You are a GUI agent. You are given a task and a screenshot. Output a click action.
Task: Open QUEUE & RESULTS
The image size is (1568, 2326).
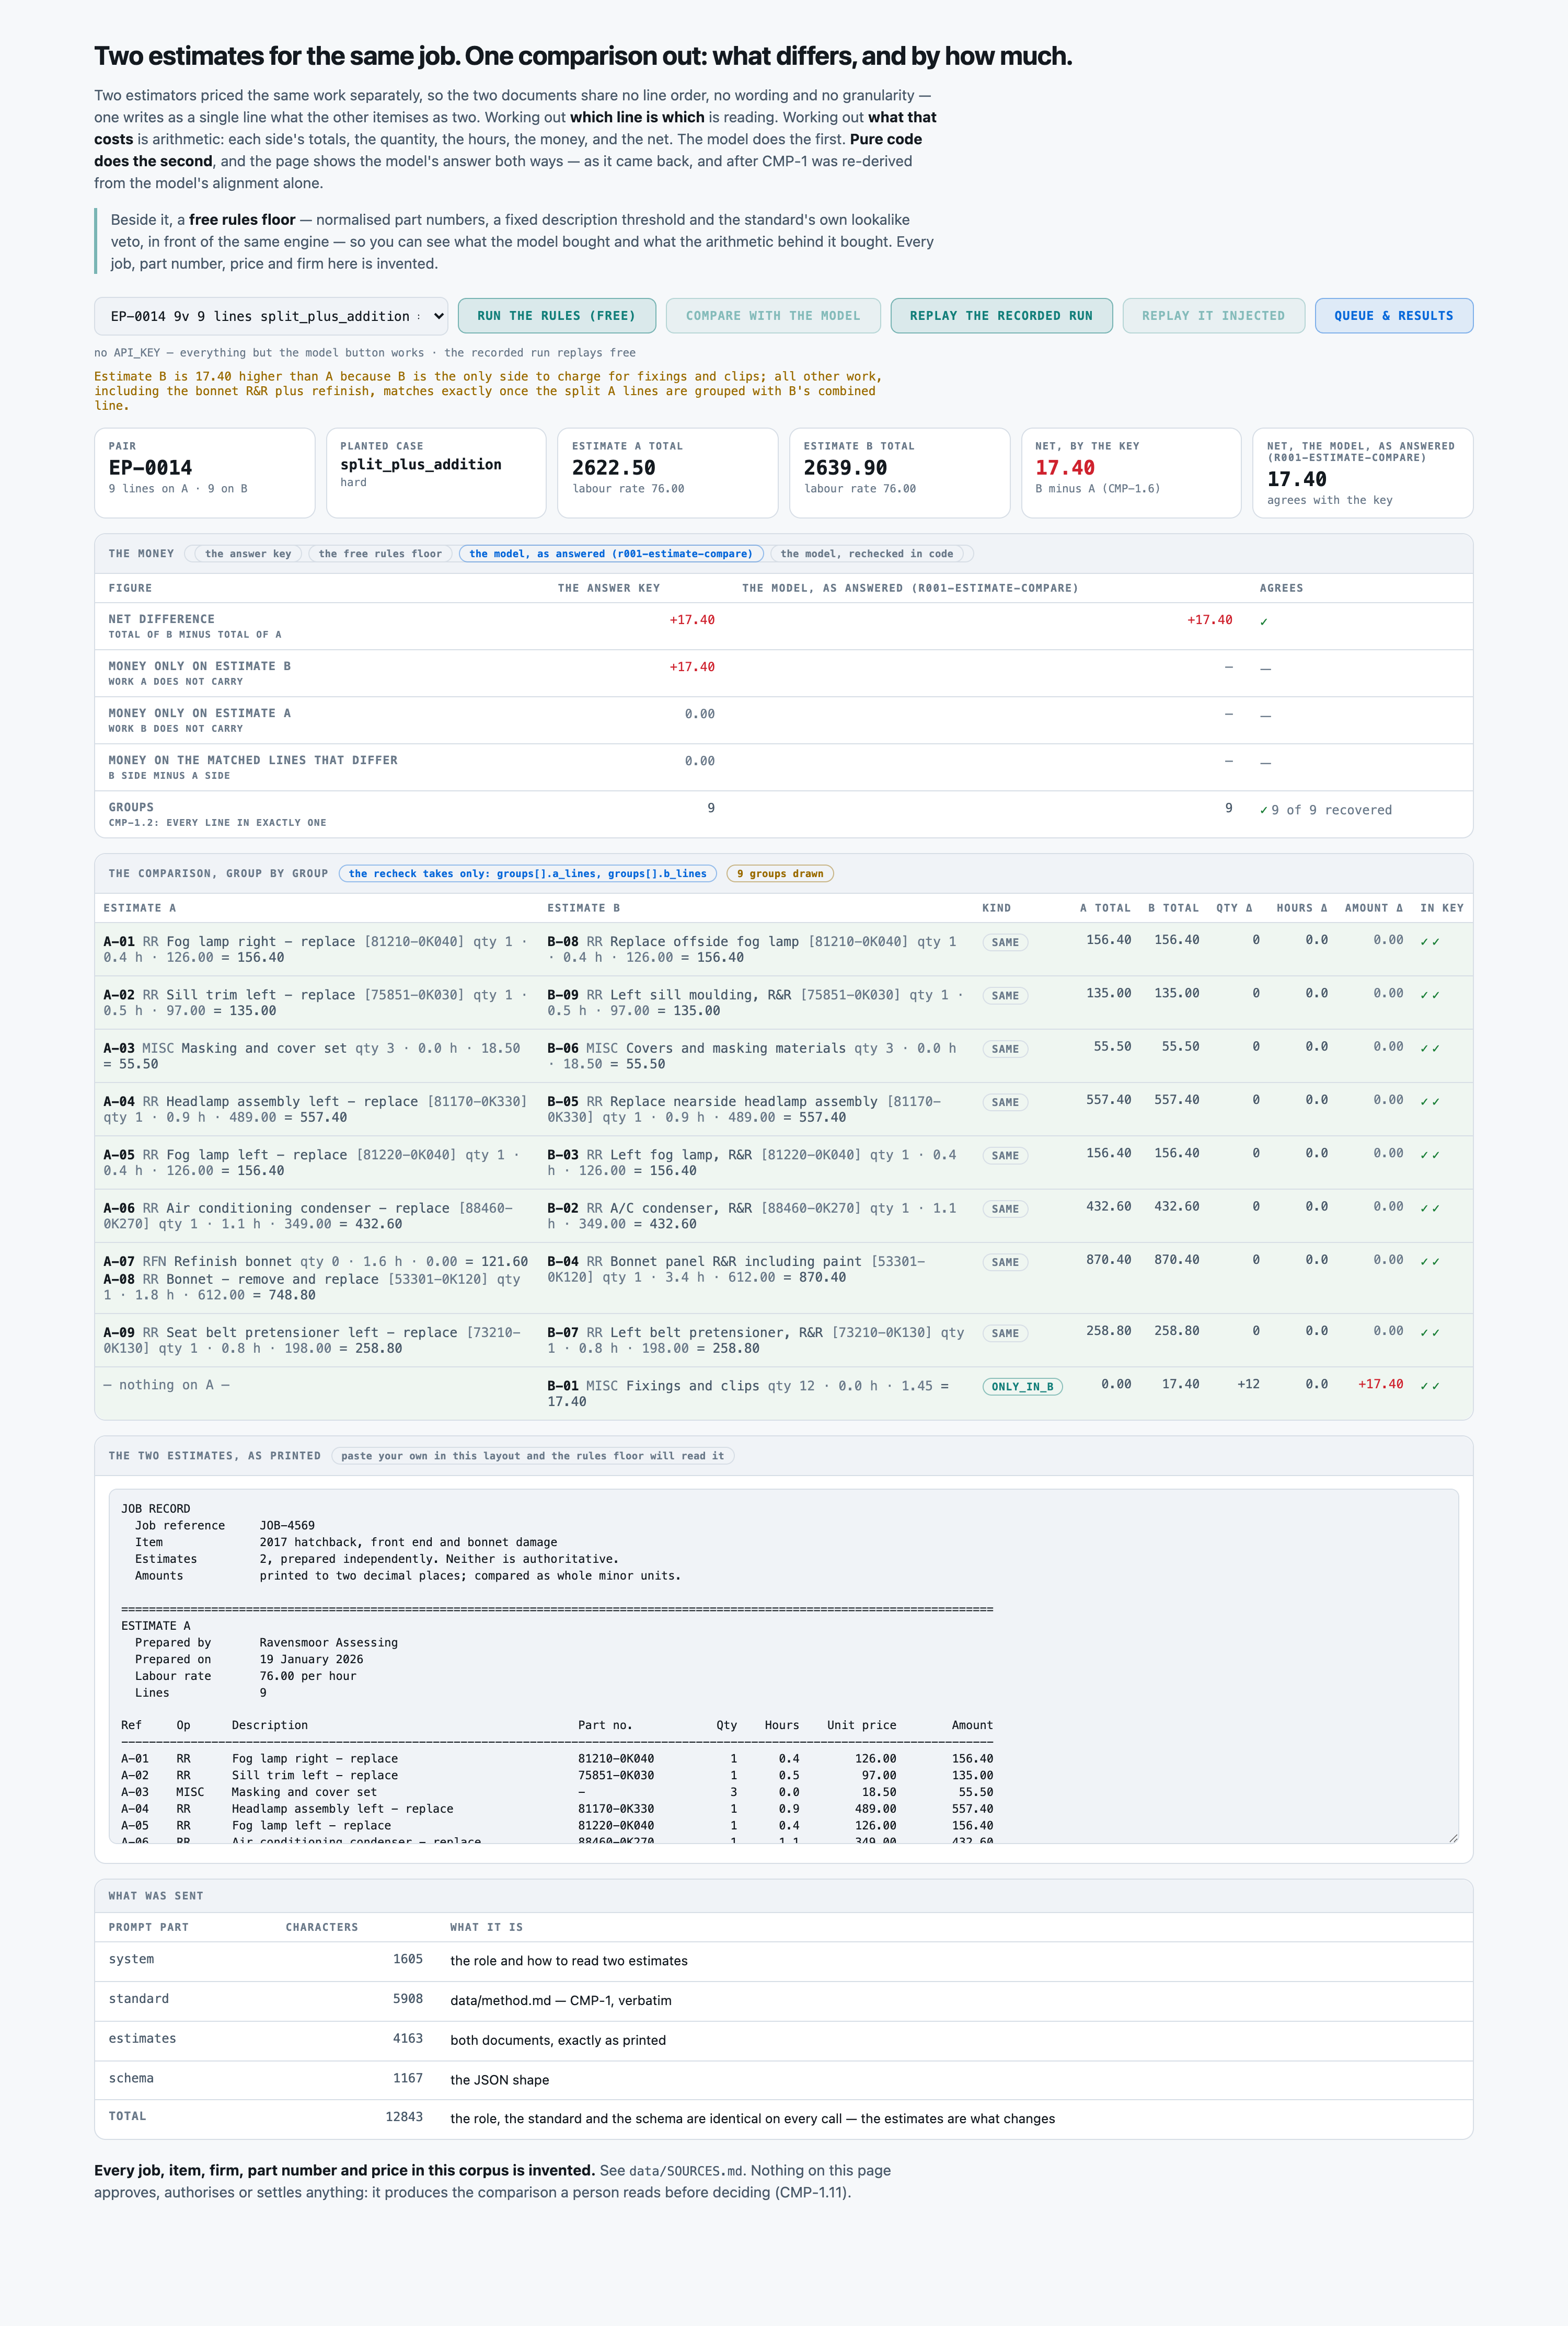click(1393, 316)
